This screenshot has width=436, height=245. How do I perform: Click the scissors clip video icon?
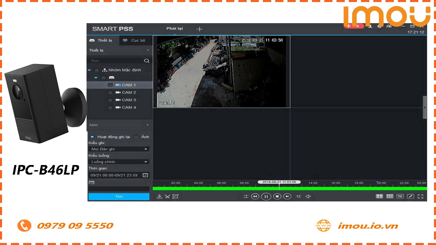tap(167, 196)
